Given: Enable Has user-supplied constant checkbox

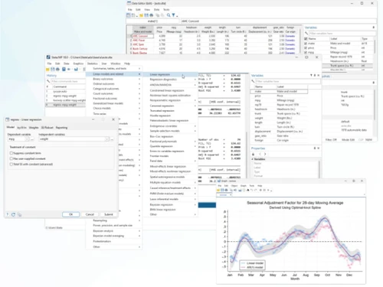Looking at the screenshot, I should 11,158.
